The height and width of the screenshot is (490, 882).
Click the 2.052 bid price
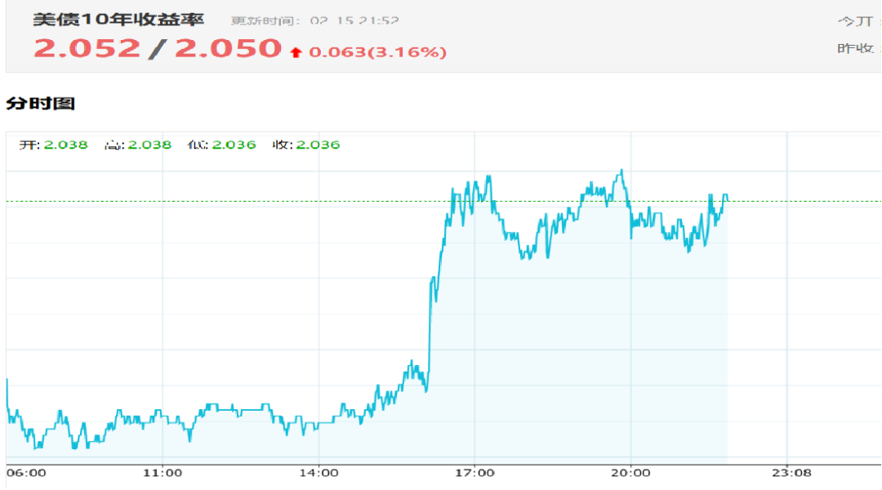(x=87, y=48)
